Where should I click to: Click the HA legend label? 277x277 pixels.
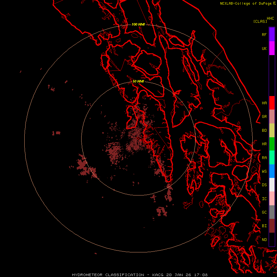264,103
